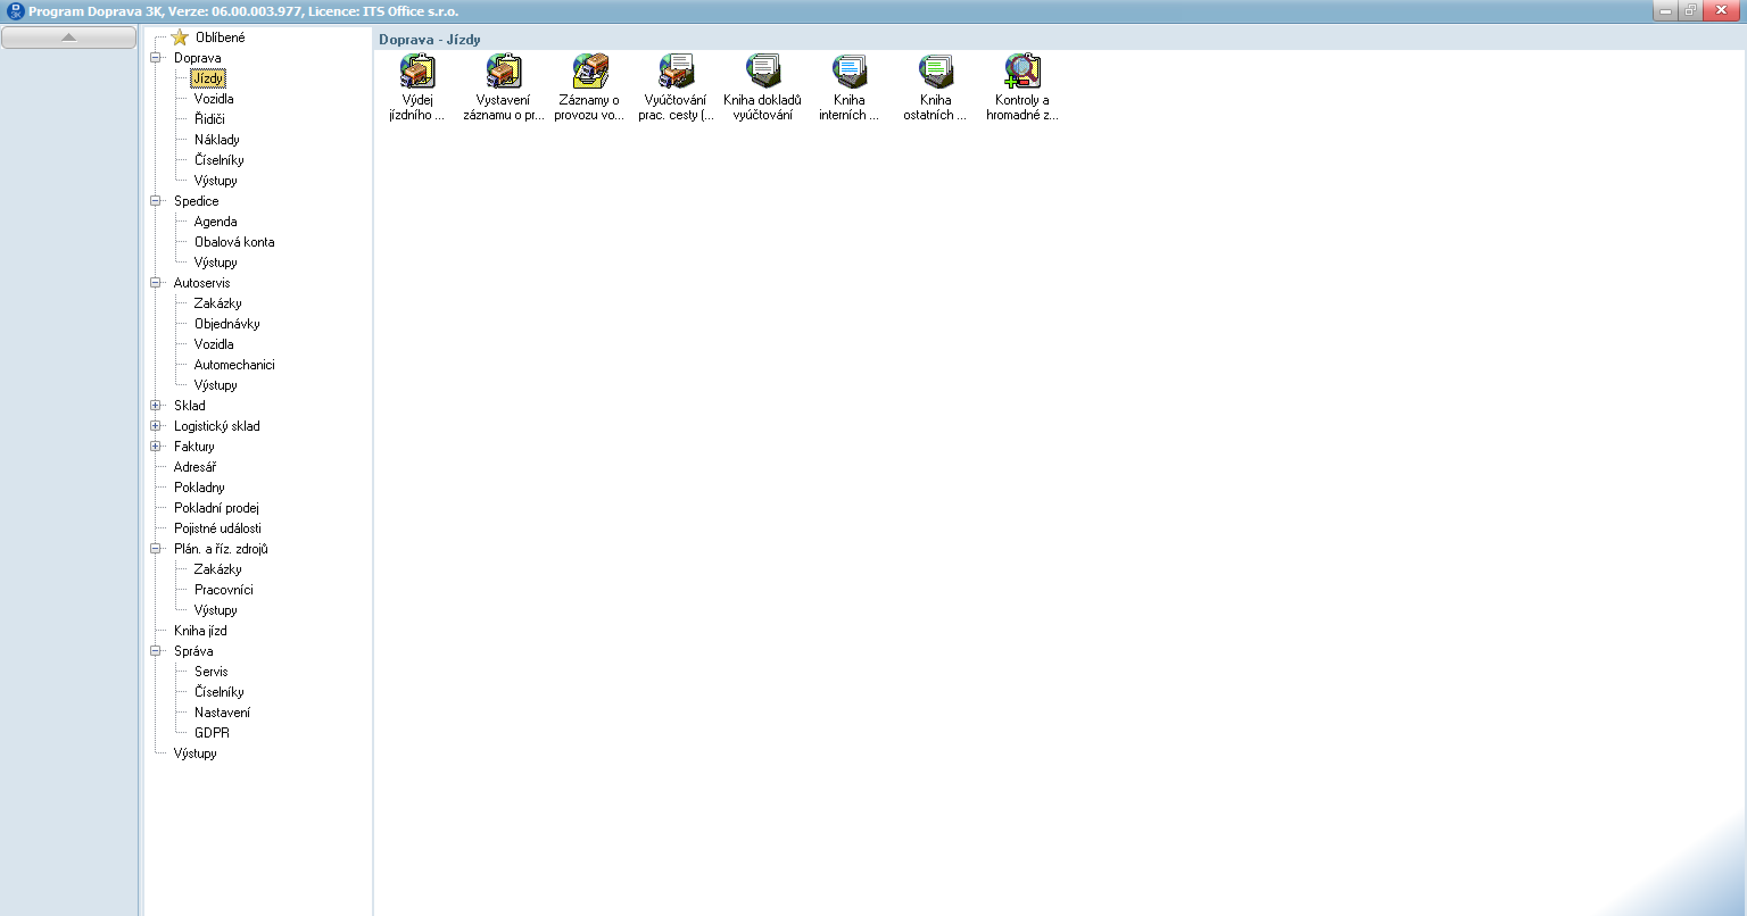
Task: Select Číselníky under Doprava
Action: click(218, 160)
